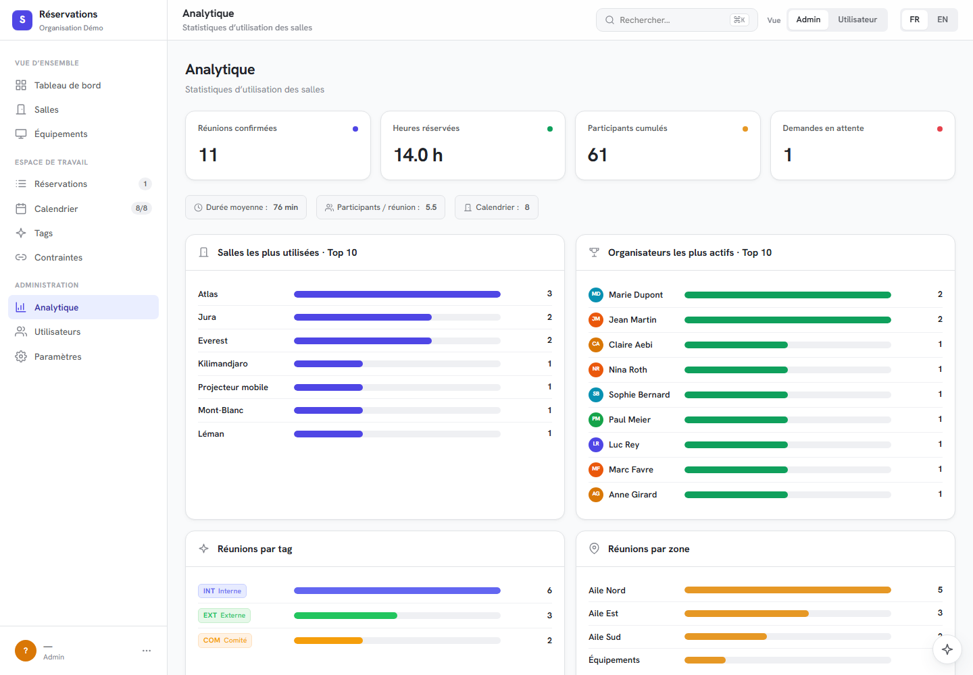Click the Réservations purple S logo
This screenshot has width=973, height=675.
[x=22, y=20]
